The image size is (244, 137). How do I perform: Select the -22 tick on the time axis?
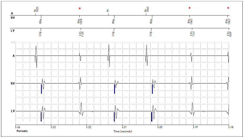point(89,127)
